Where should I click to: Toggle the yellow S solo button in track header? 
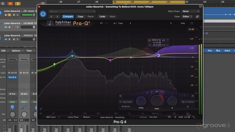[x=18, y=4]
